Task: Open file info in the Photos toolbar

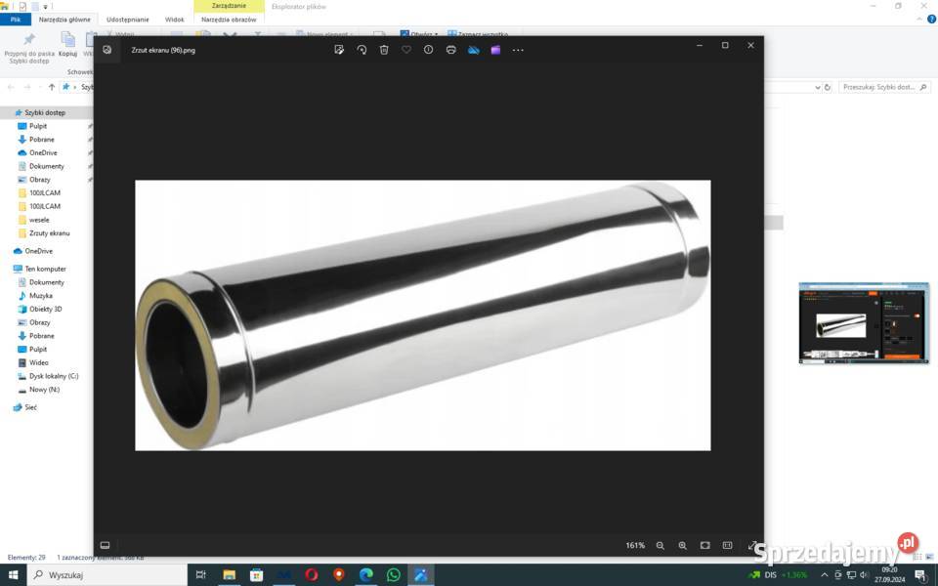Action: pos(428,50)
